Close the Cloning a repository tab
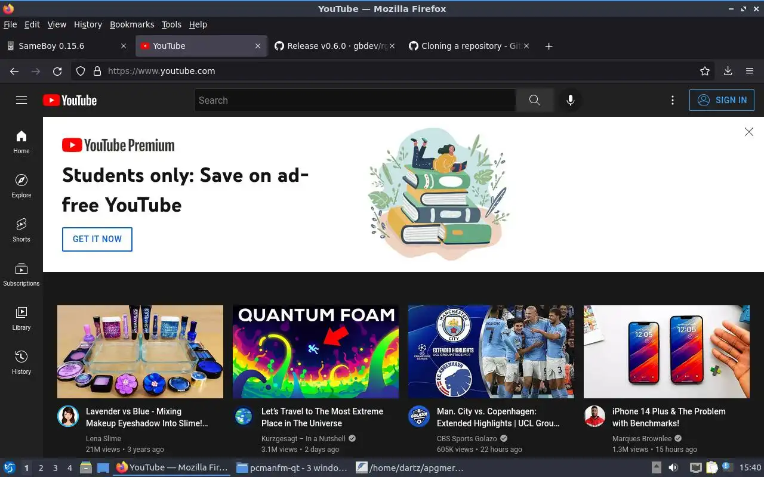The width and height of the screenshot is (764, 477). [x=526, y=46]
